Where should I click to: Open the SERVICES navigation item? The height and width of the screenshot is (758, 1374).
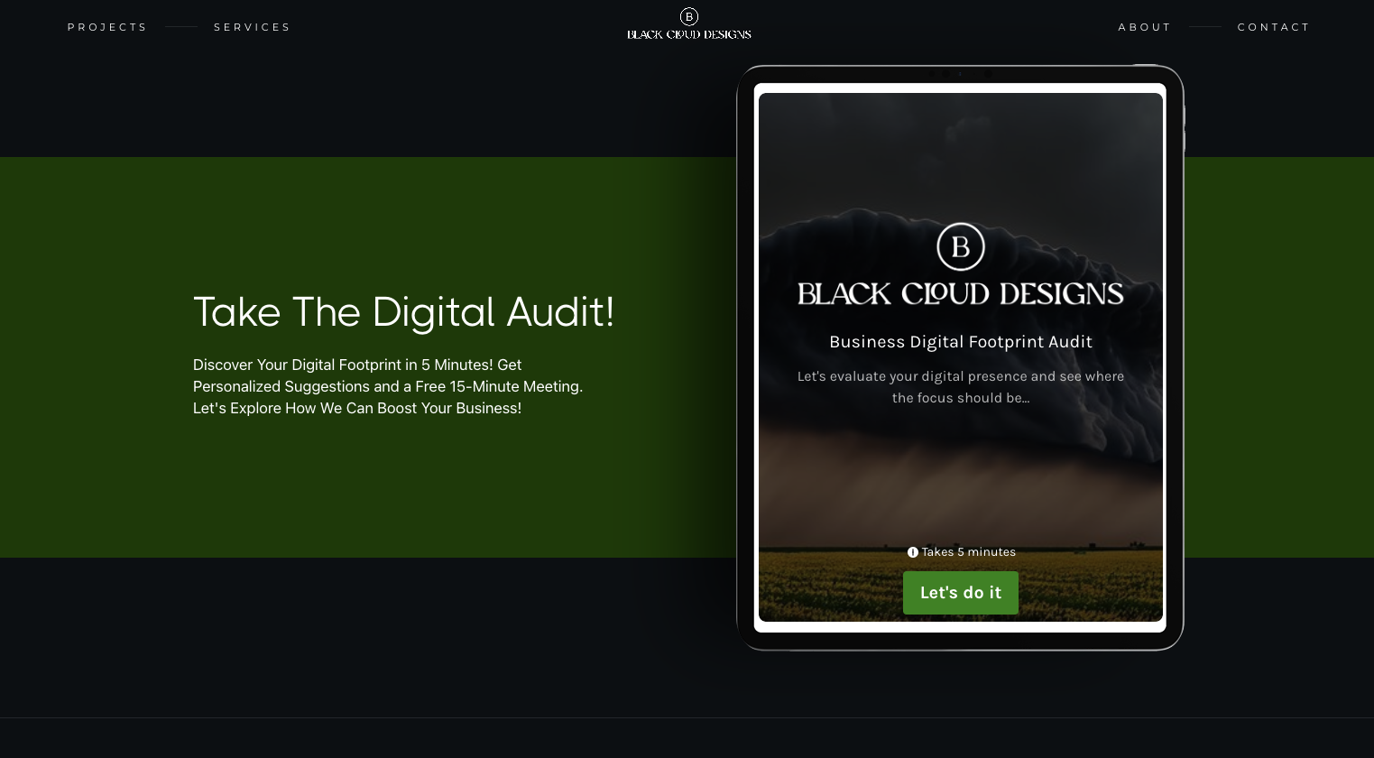pos(252,27)
